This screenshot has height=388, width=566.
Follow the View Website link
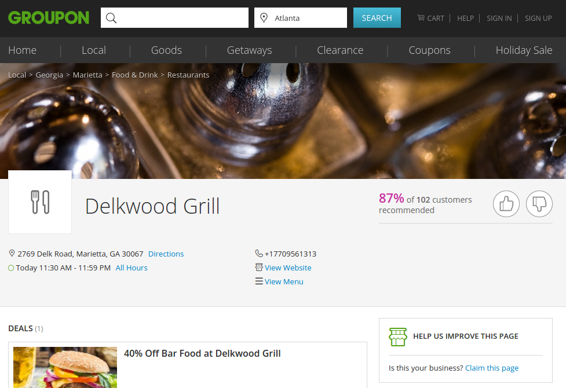click(x=288, y=268)
